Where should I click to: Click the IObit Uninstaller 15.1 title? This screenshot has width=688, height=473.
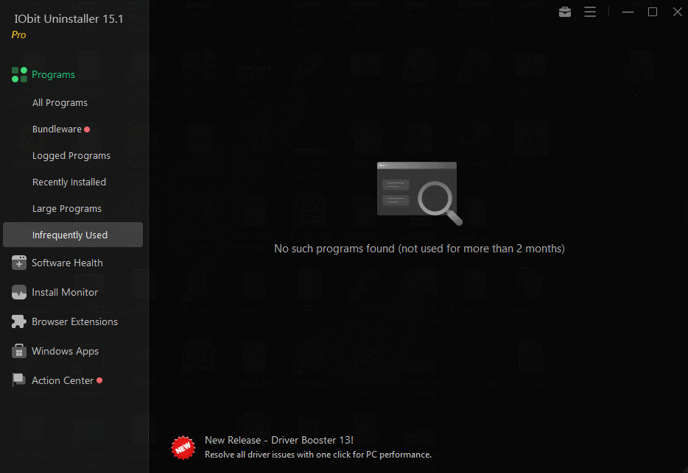(69, 19)
